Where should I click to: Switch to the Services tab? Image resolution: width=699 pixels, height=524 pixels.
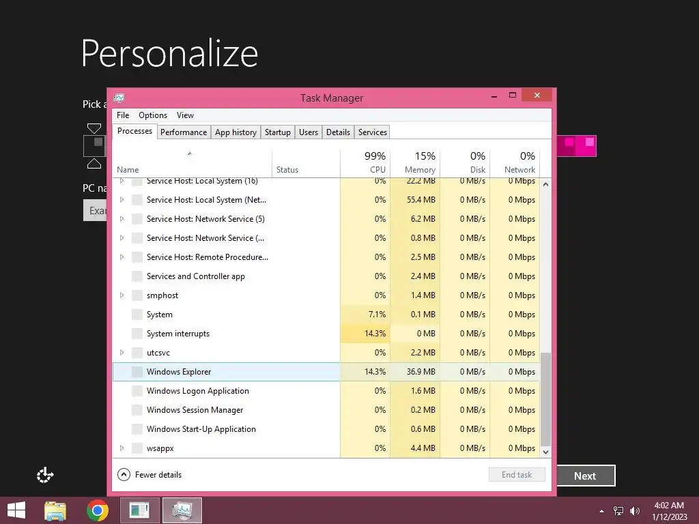point(373,132)
